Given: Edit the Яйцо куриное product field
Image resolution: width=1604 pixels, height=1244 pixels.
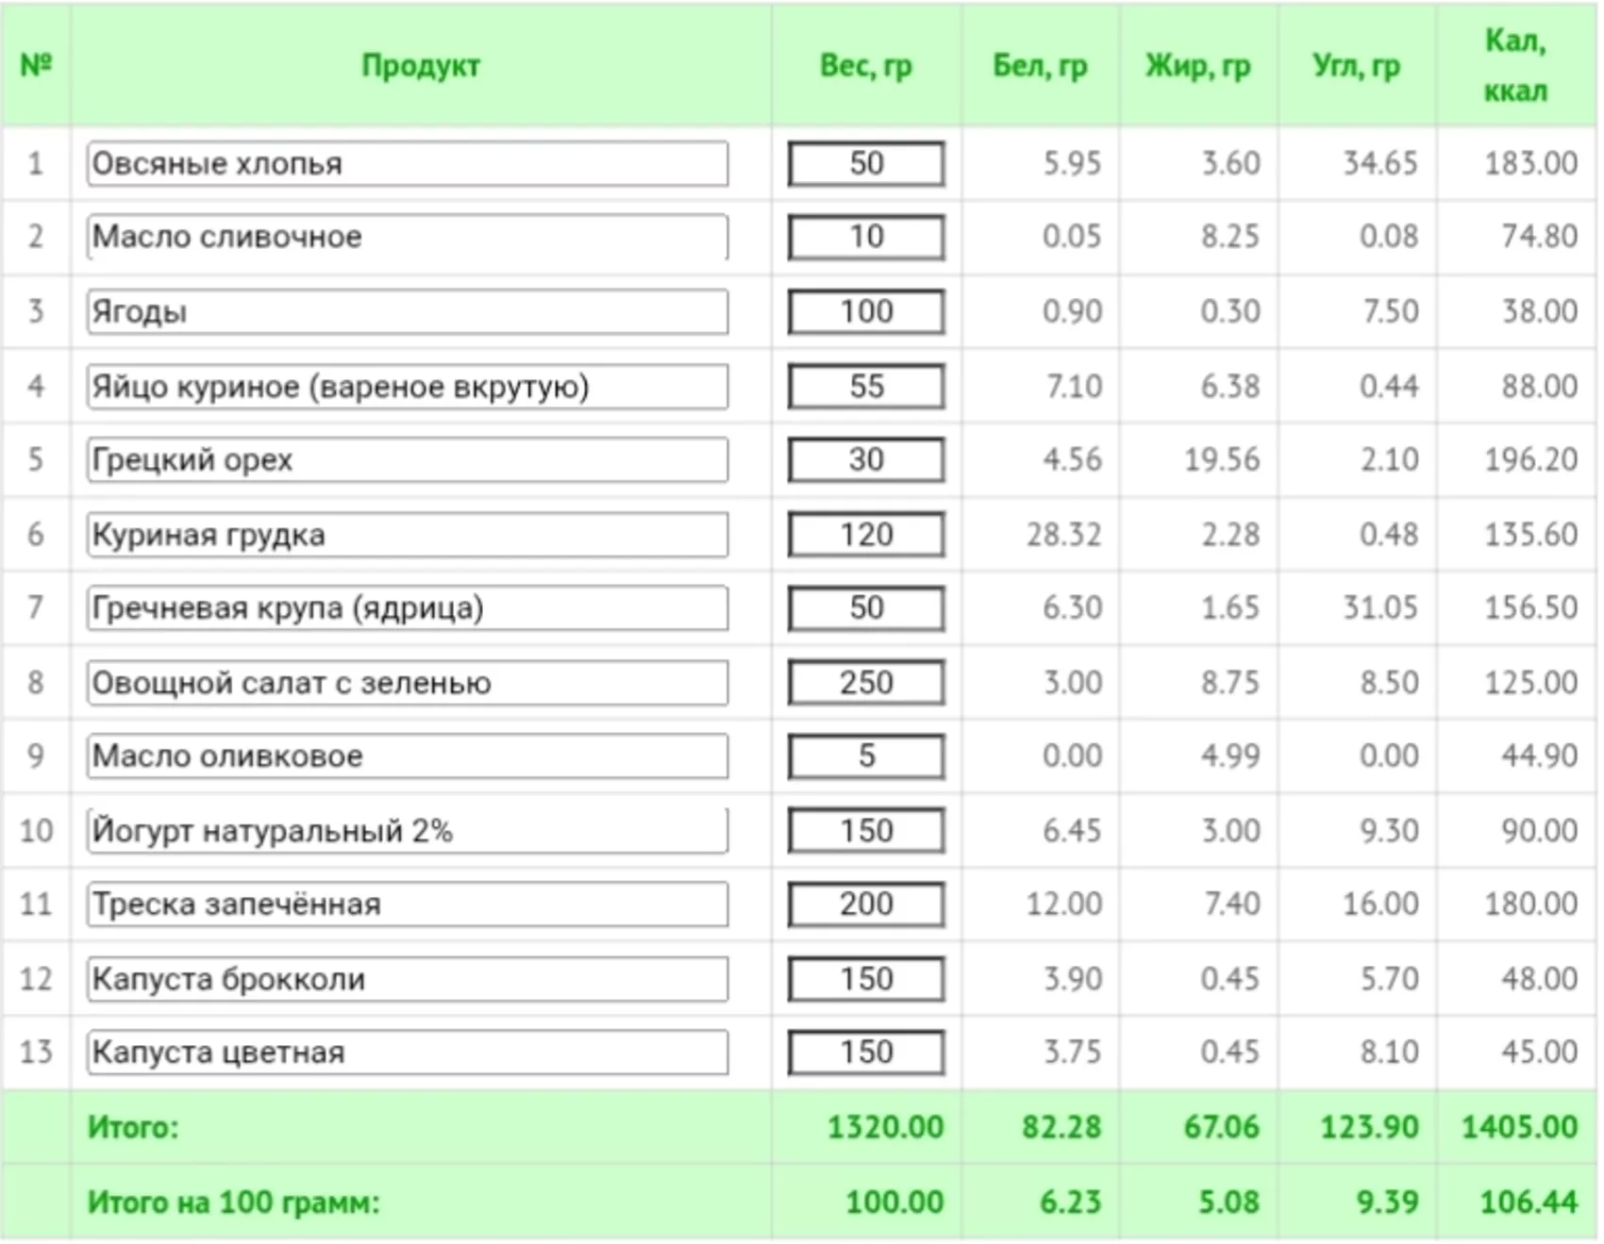Looking at the screenshot, I should (x=408, y=387).
